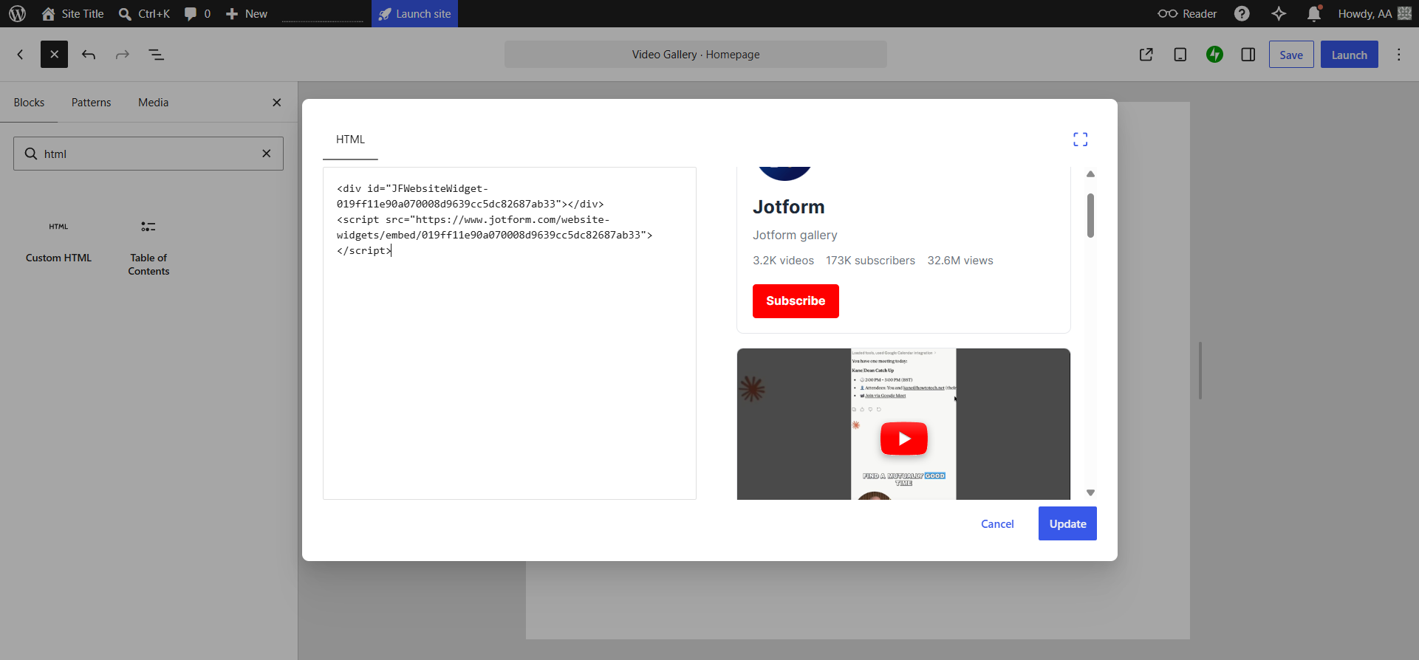Click New in the admin bar
The image size is (1419, 660).
247,13
